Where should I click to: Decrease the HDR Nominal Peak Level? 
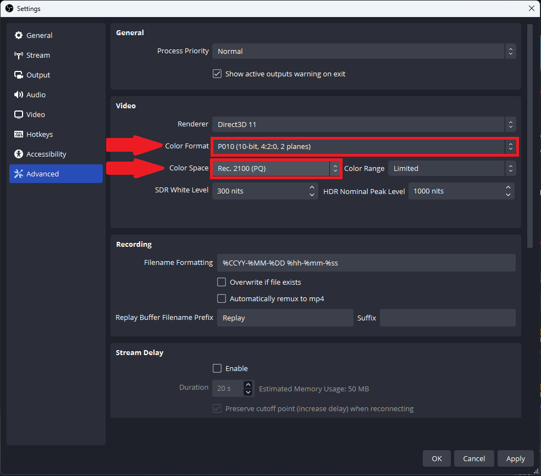point(508,195)
